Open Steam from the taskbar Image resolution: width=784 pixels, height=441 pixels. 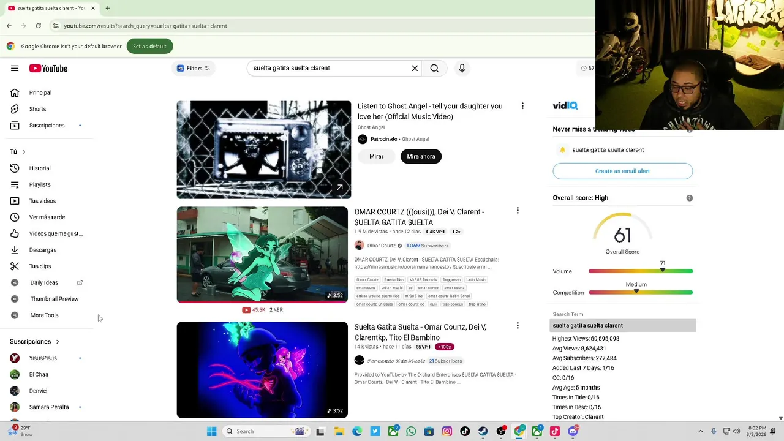click(x=483, y=431)
